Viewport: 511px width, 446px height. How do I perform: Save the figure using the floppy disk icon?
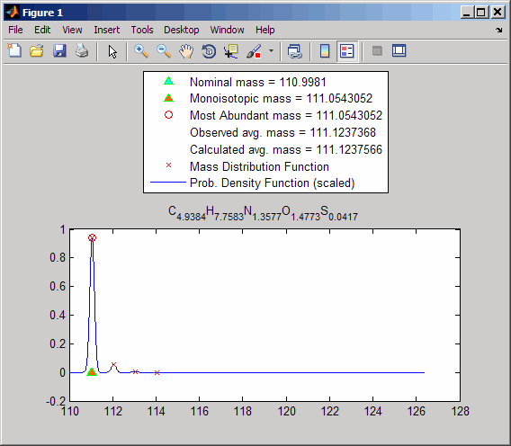coord(59,51)
